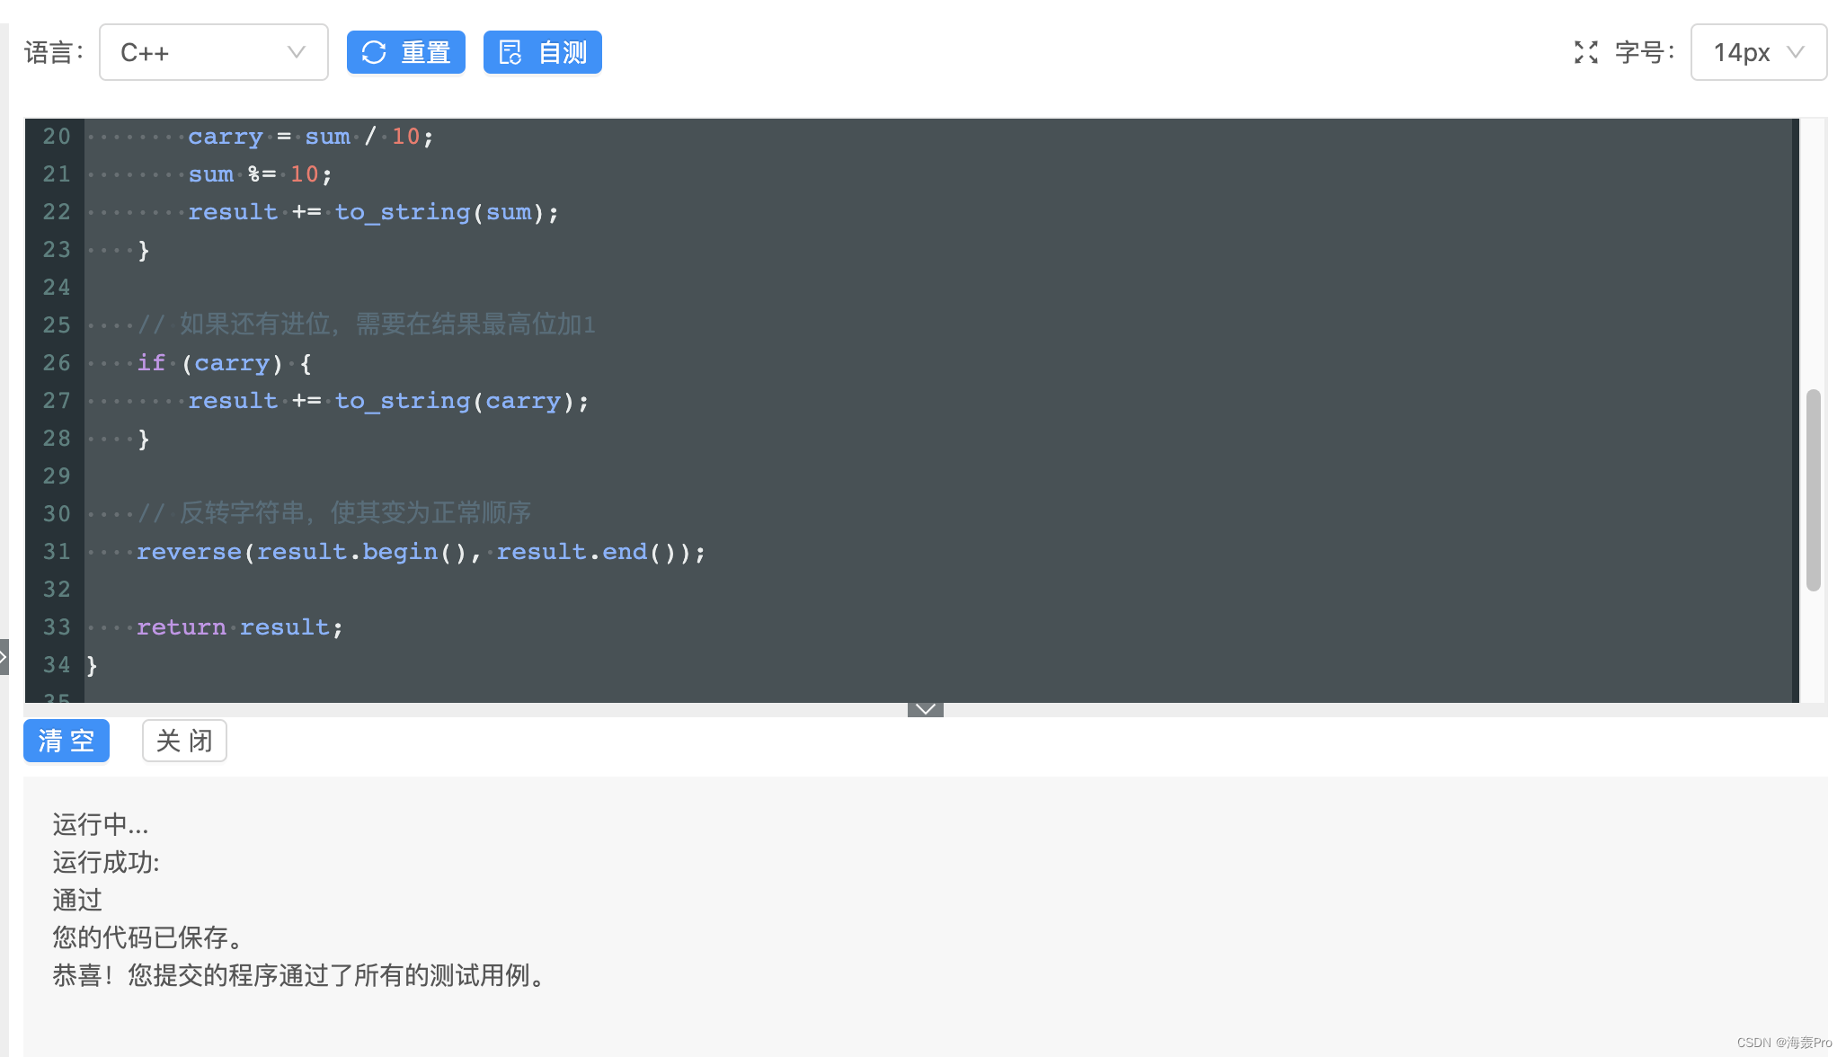Click the editor vertical scrollbar thumb
This screenshot has height=1057, width=1846.
(x=1813, y=490)
